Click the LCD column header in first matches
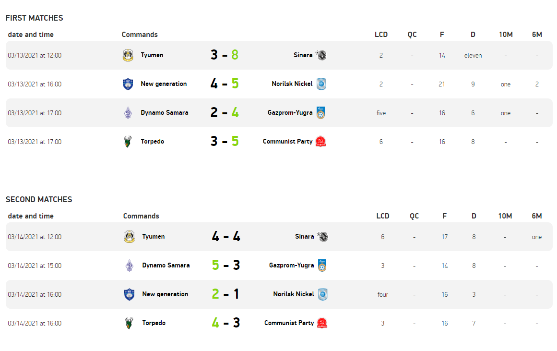Viewport: 557px width, 351px height. click(x=381, y=35)
